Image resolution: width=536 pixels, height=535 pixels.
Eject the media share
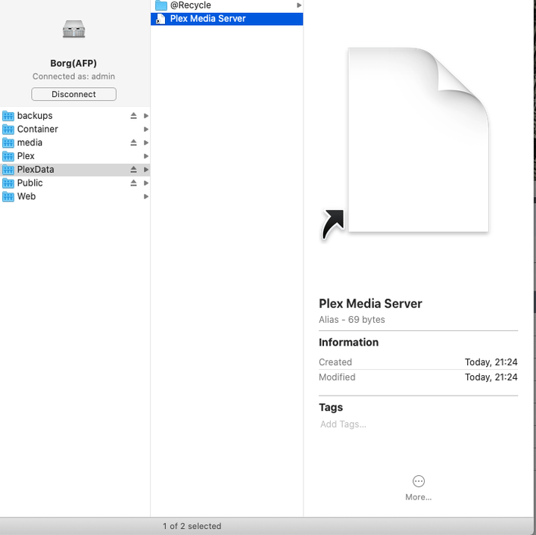(x=134, y=142)
